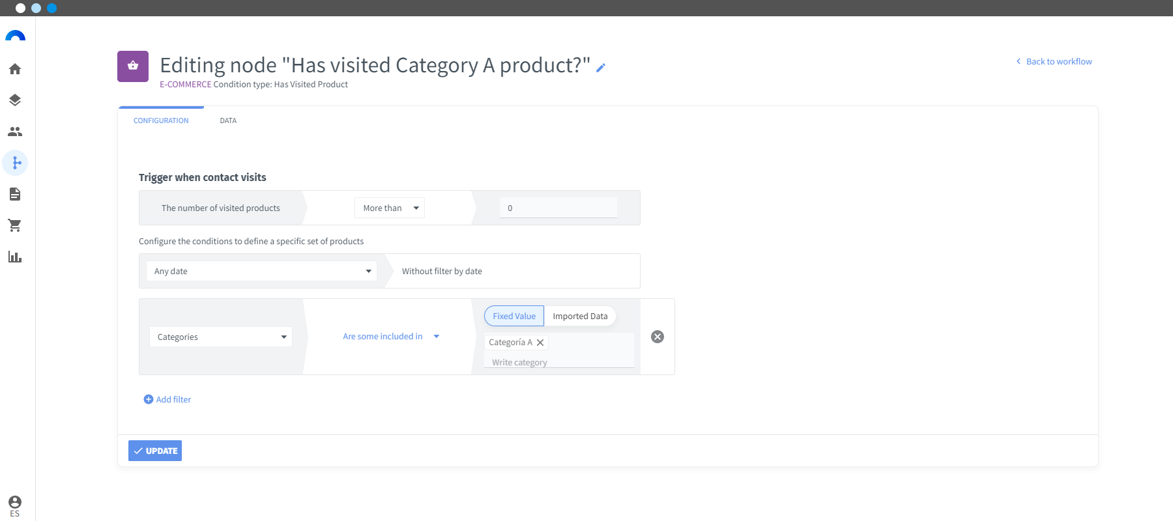The height and width of the screenshot is (521, 1173).
Task: Open the bar chart analytics icon
Action: pos(15,257)
